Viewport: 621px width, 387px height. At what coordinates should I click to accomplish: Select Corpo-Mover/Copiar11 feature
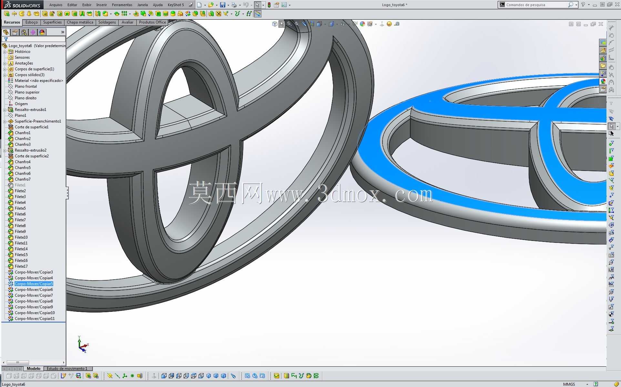tap(35, 319)
